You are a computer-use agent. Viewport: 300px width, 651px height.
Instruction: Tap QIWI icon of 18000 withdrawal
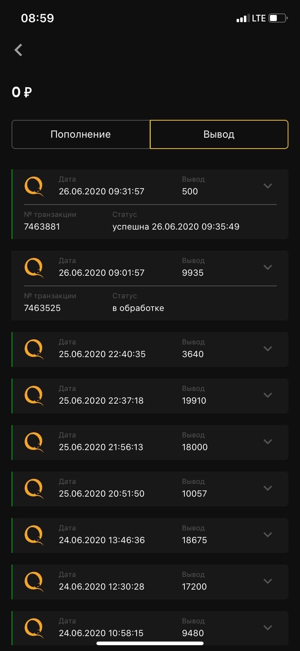(34, 442)
